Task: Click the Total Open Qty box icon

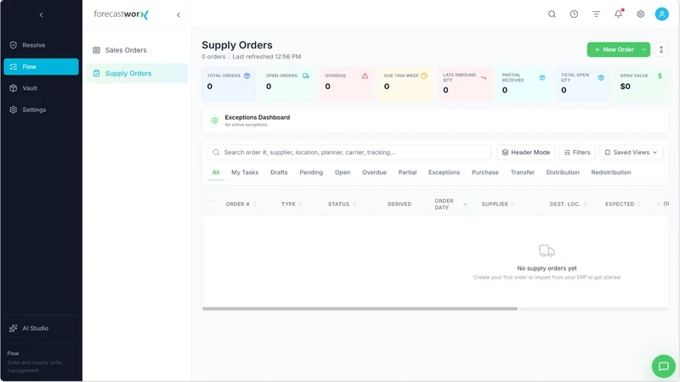Action: (601, 77)
